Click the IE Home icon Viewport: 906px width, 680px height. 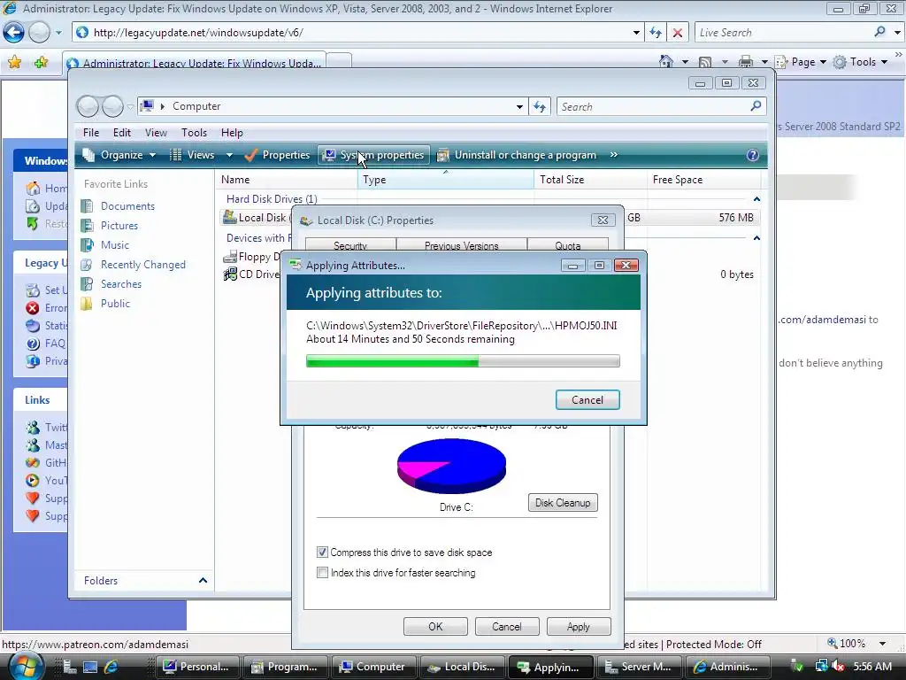pyautogui.click(x=666, y=61)
